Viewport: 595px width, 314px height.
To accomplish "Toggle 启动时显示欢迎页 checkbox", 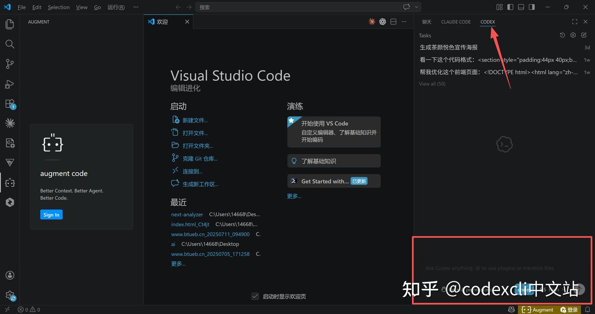I will (x=255, y=296).
